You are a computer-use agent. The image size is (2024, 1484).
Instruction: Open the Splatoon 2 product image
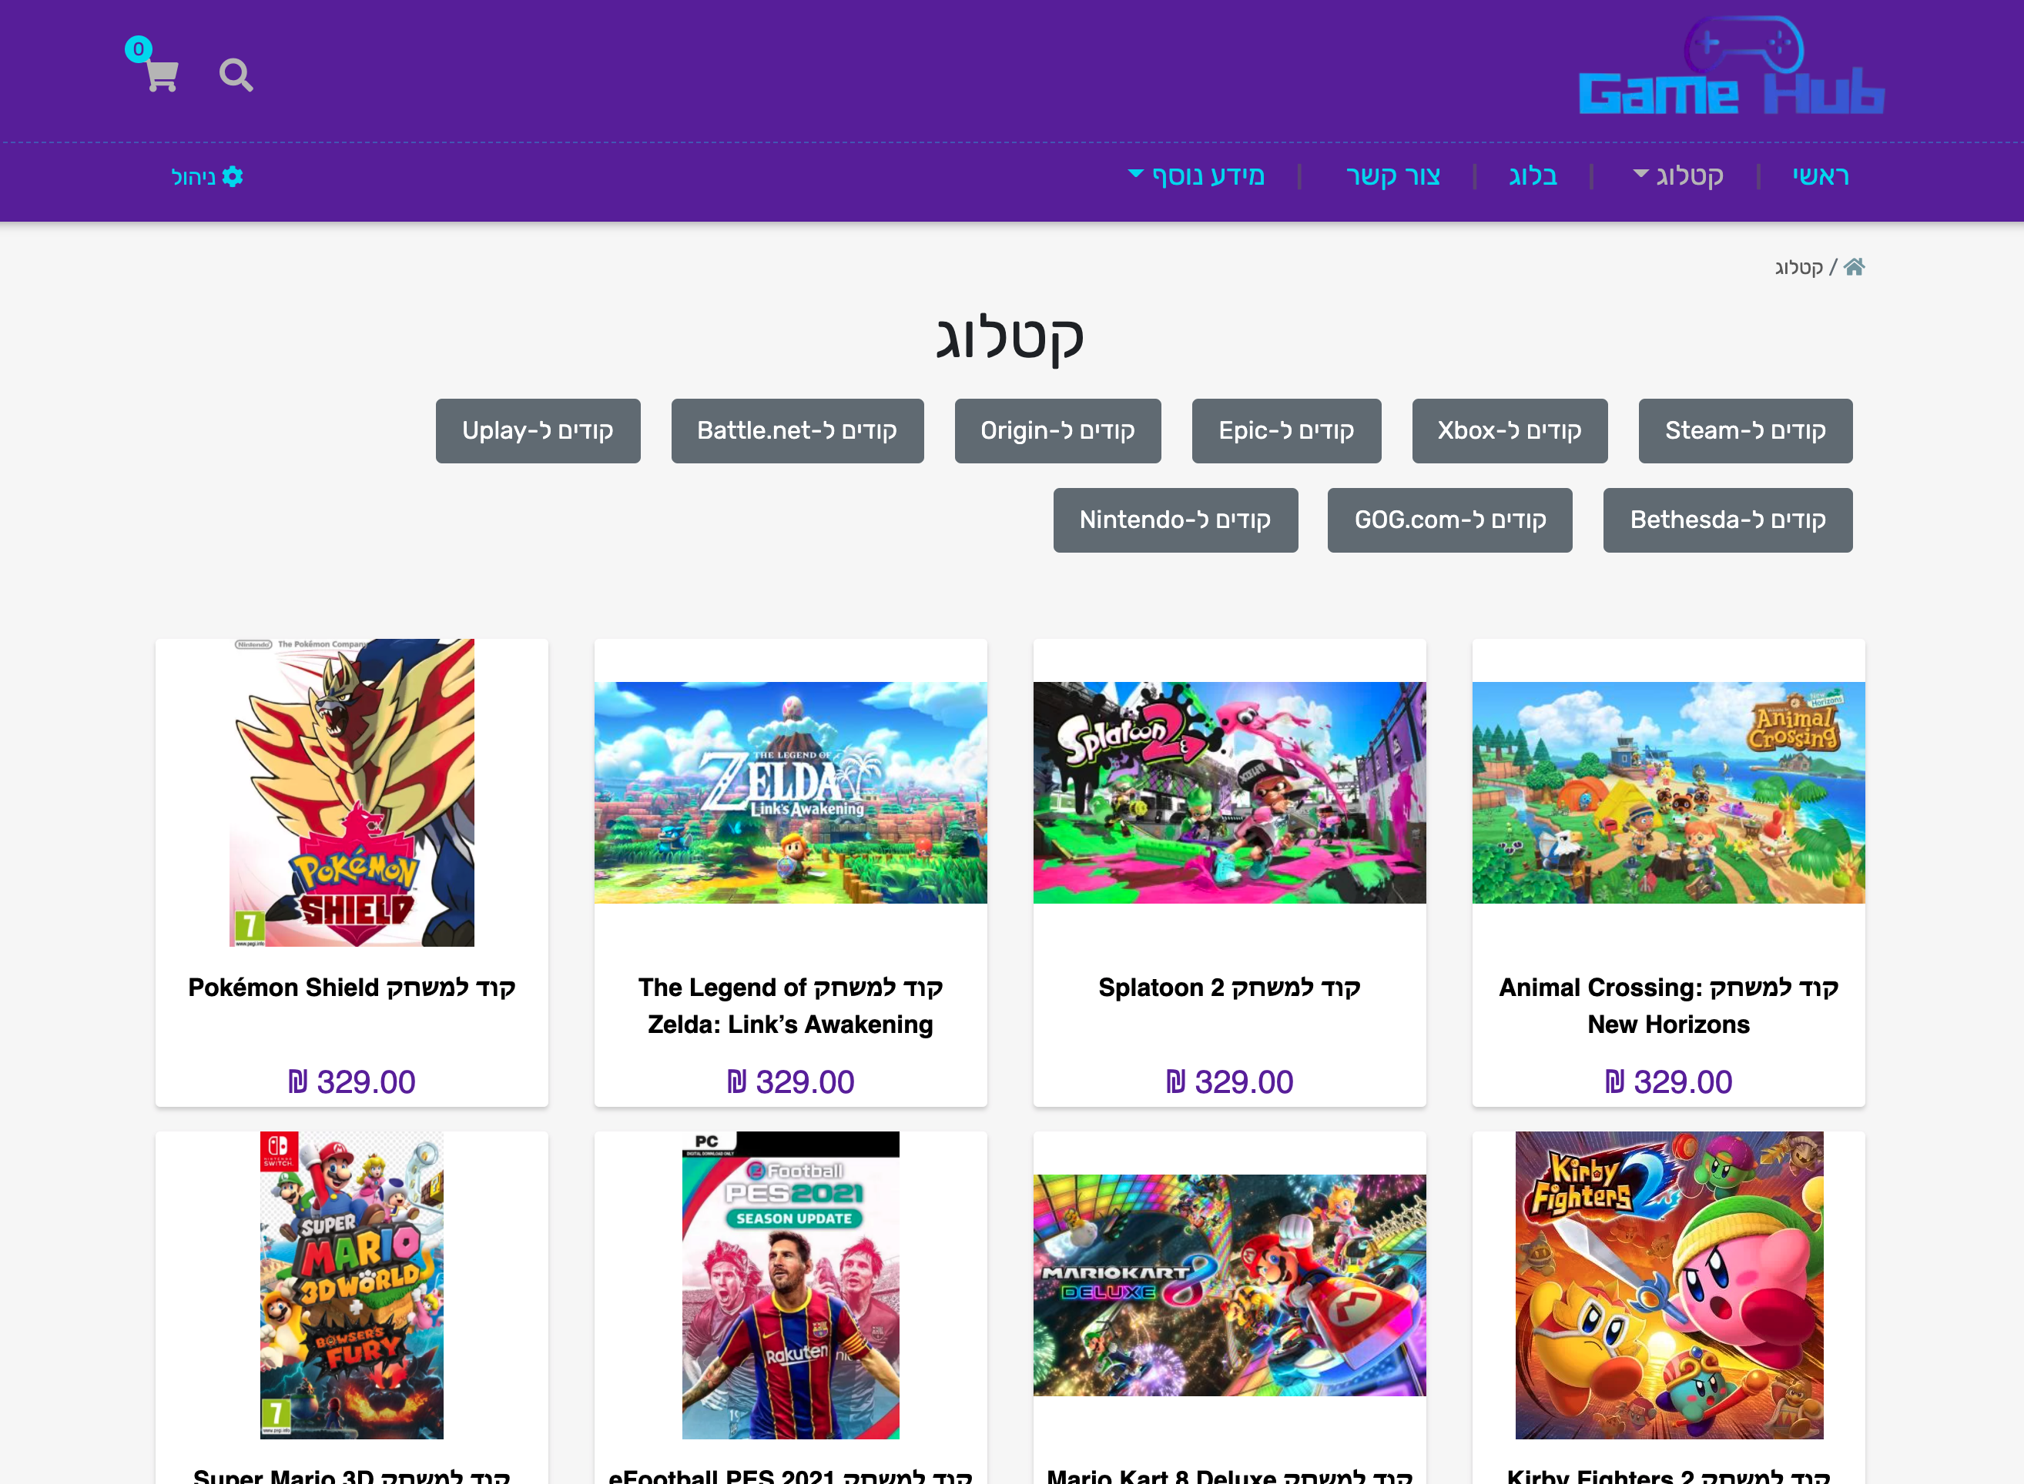point(1228,792)
